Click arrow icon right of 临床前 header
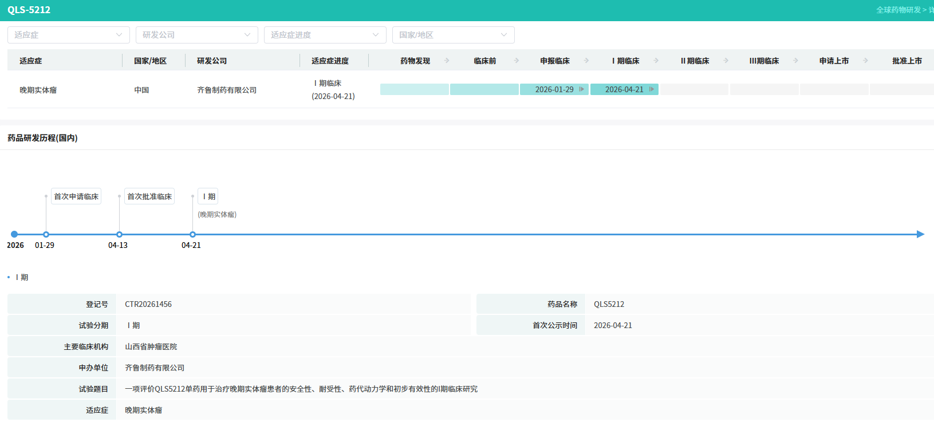This screenshot has height=422, width=934. (517, 61)
